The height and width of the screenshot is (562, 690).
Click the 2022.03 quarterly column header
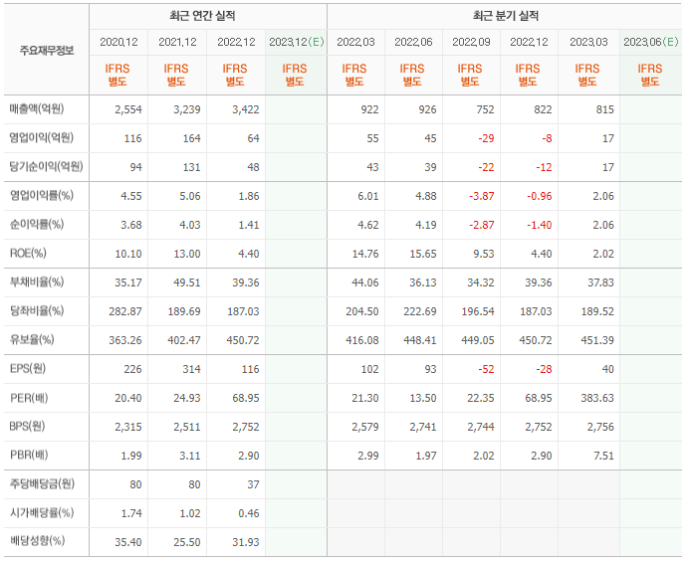coord(355,42)
